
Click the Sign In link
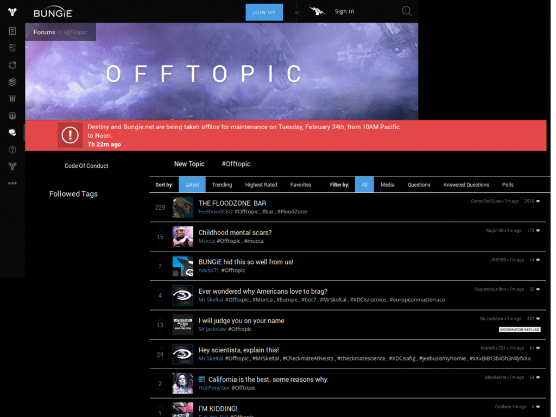pyautogui.click(x=344, y=11)
